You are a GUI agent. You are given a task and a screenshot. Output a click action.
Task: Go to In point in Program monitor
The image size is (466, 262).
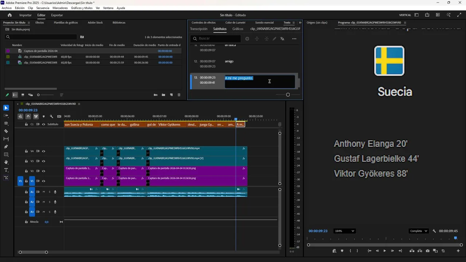[x=369, y=251]
